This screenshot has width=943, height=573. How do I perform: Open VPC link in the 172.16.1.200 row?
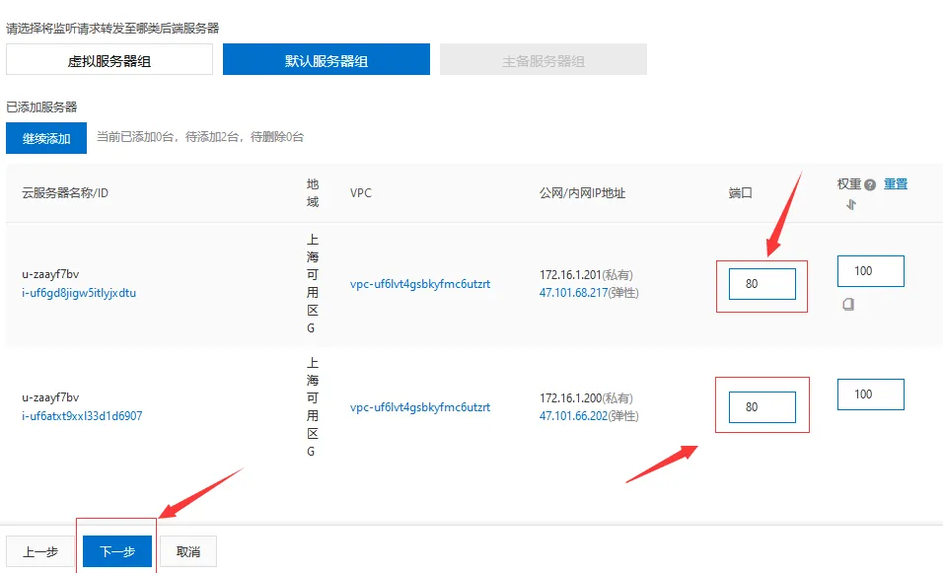(x=420, y=407)
